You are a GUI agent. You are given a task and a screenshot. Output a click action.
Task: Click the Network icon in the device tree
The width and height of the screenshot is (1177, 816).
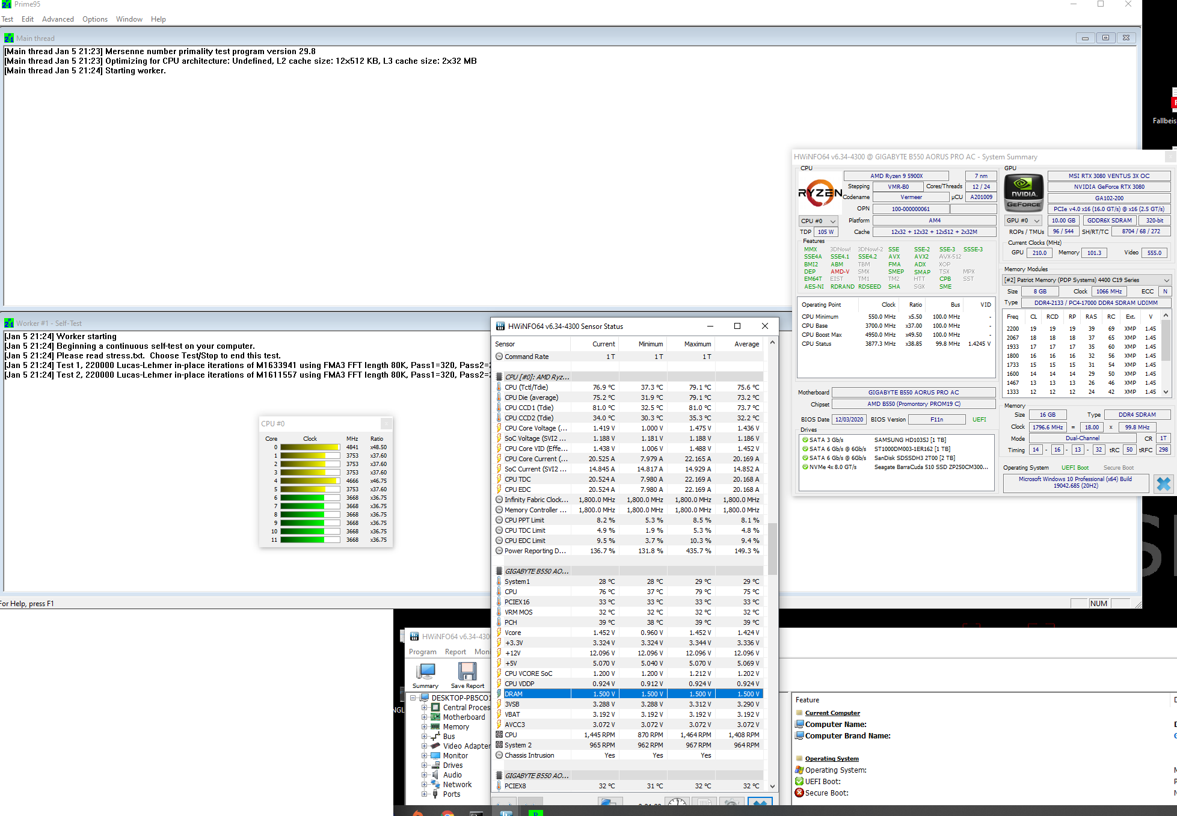(x=435, y=785)
